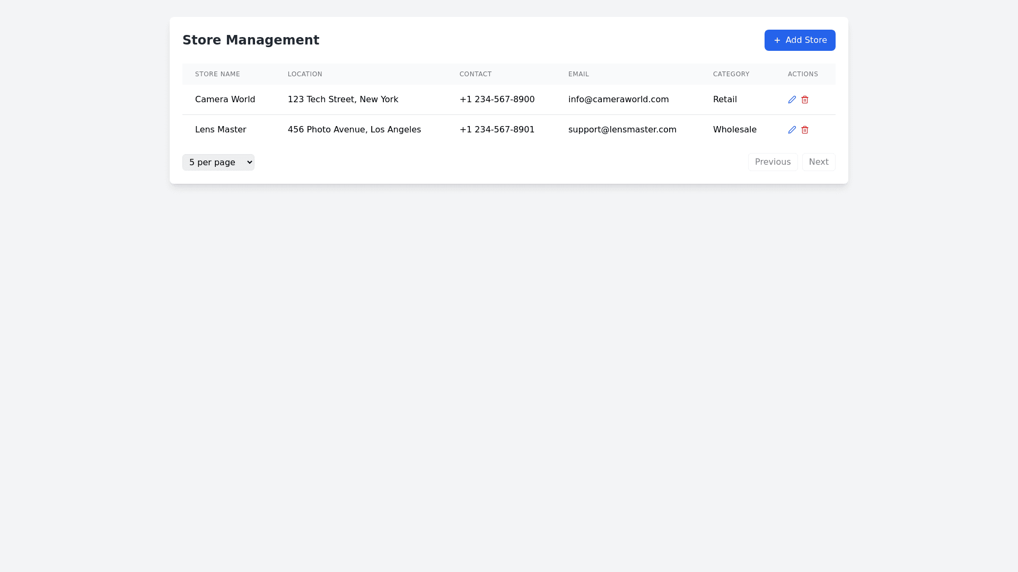The image size is (1018, 572).
Task: Go to the Next page
Action: point(818,162)
